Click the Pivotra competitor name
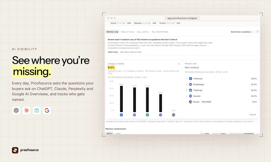This screenshot has height=162, width=271. [163, 23]
